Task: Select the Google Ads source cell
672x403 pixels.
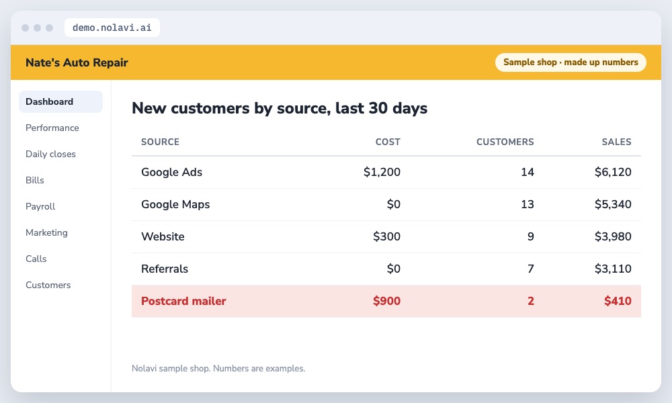Action: (x=171, y=172)
